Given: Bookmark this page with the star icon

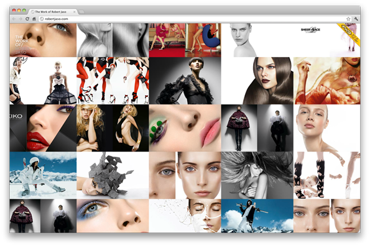Looking at the screenshot, I should (348, 19).
